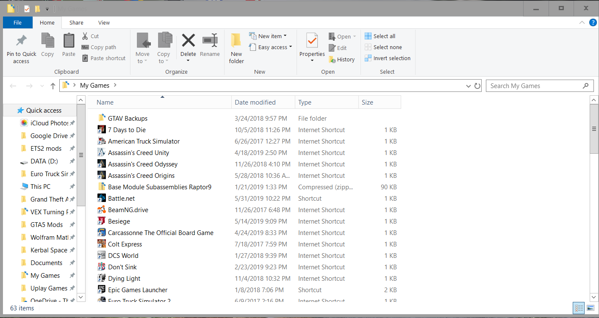The image size is (599, 318).
Task: Switch to the Home ribbon tab
Action: click(x=47, y=22)
